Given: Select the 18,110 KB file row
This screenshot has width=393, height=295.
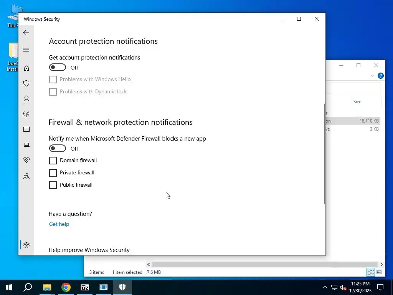Looking at the screenshot, I should coord(353,121).
